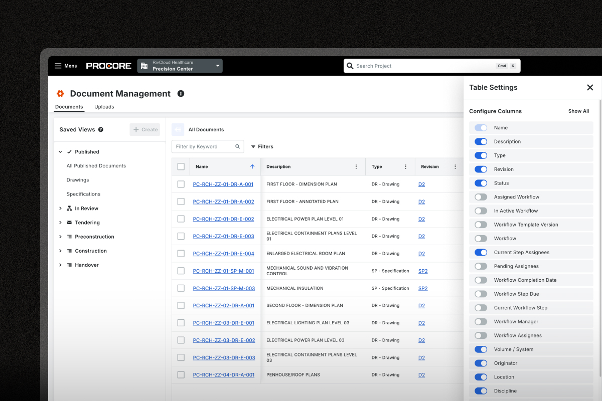Viewport: 602px width, 401px height.
Task: Click the Document Management gear icon
Action: point(60,94)
